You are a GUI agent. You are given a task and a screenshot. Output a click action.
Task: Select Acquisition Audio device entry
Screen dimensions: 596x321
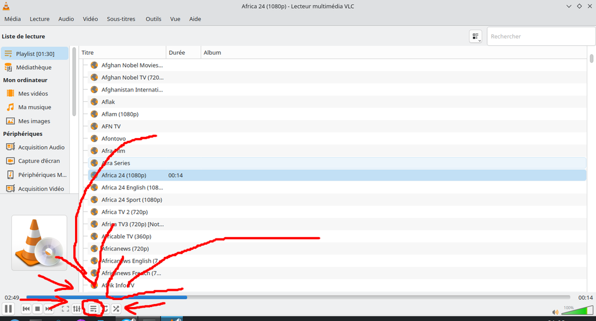pyautogui.click(x=35, y=147)
